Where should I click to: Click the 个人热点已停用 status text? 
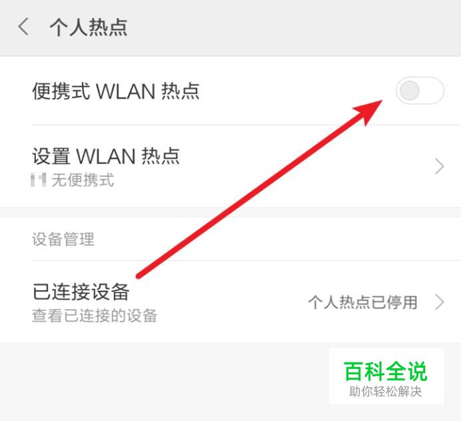(x=363, y=302)
